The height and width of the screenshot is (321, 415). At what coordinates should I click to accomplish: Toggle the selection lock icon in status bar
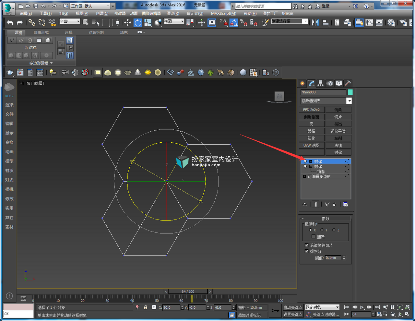146,307
